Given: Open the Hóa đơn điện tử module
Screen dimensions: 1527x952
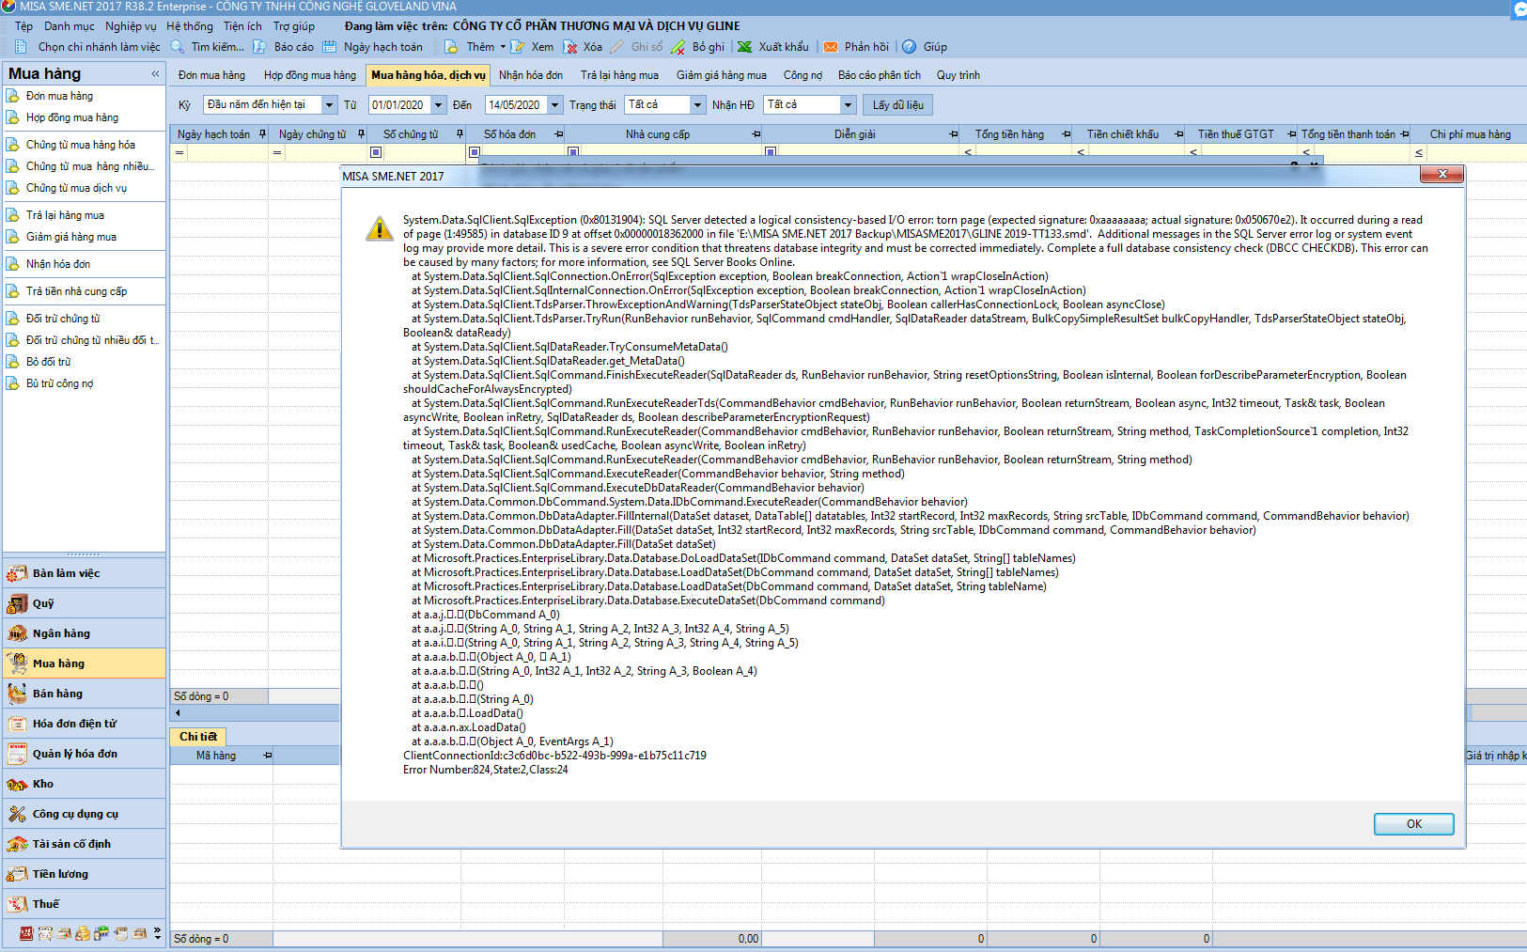Looking at the screenshot, I should click(x=85, y=724).
